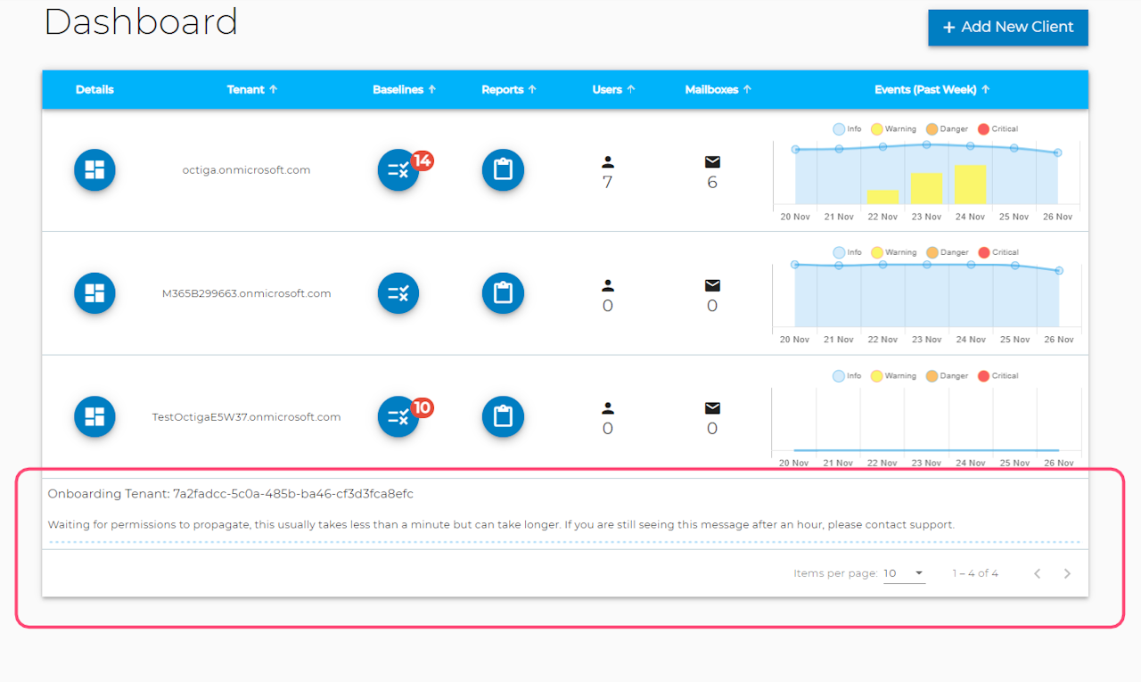Screen dimensions: 1141x682
Task: Click Add New Client button
Action: coord(1008,27)
